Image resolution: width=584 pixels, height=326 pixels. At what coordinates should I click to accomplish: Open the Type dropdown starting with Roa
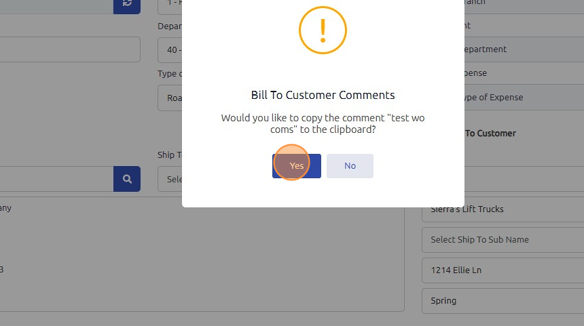pyautogui.click(x=170, y=98)
